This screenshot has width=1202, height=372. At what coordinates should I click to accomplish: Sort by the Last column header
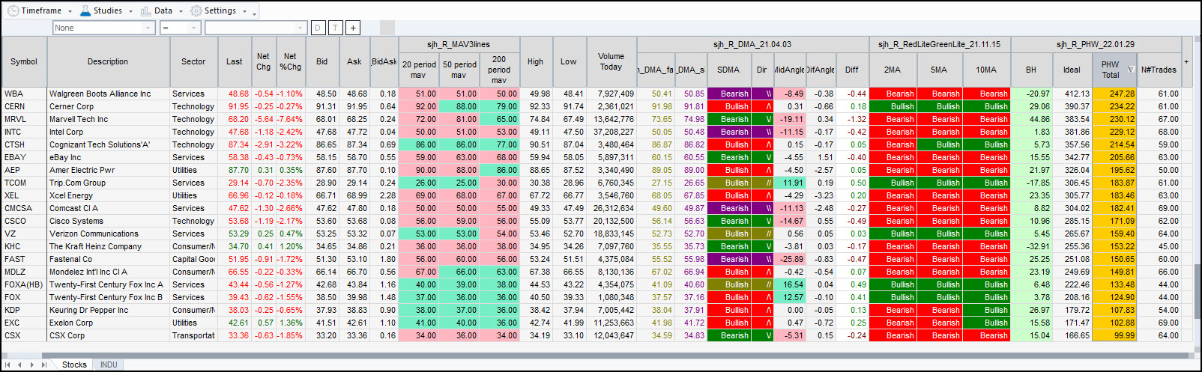(x=235, y=61)
